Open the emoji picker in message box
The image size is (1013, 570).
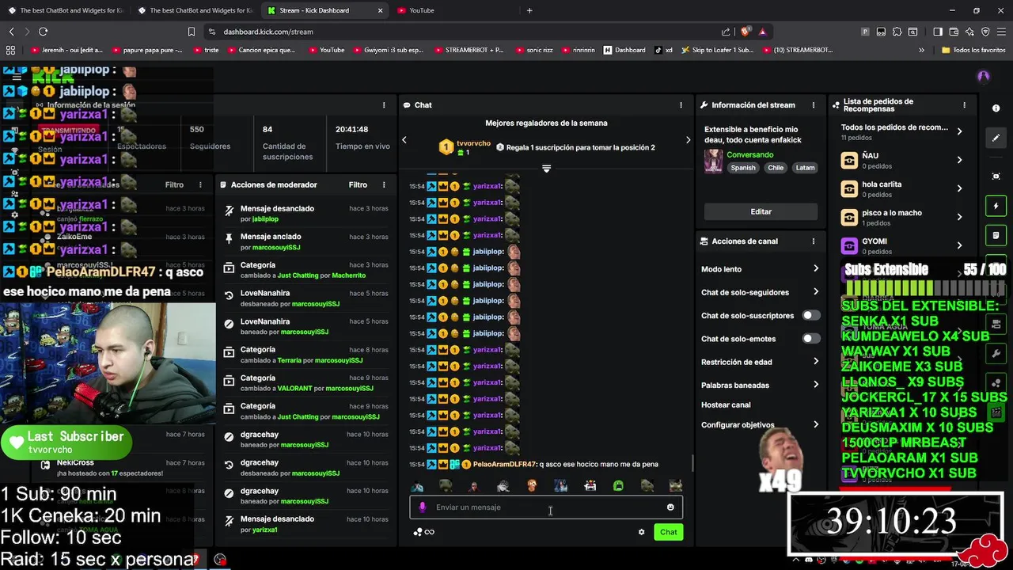click(670, 507)
